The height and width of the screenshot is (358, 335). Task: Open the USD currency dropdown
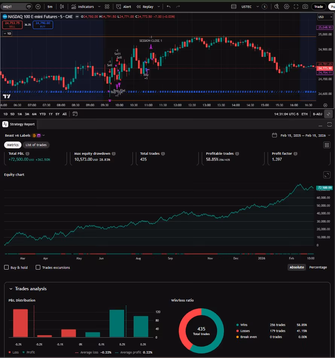click(x=325, y=17)
